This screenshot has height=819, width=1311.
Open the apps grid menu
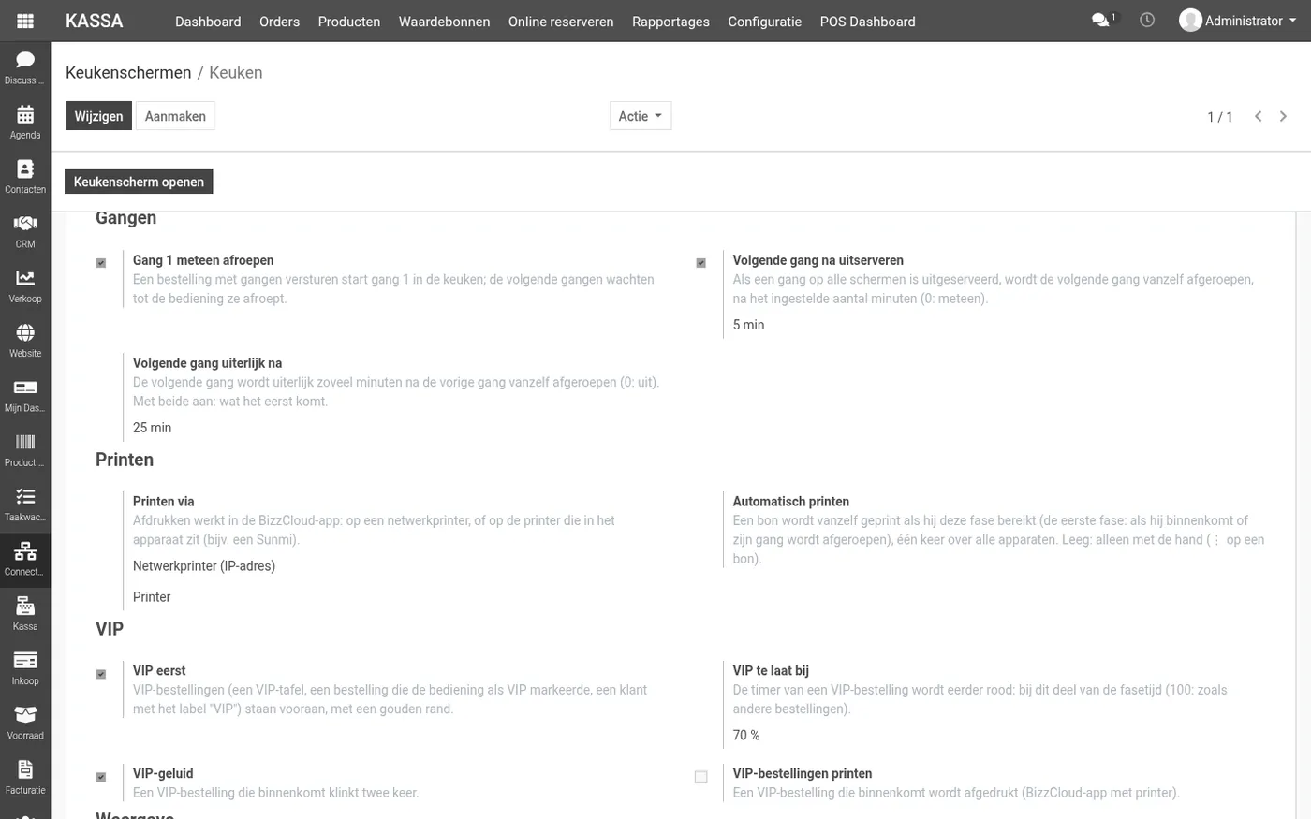(x=25, y=21)
